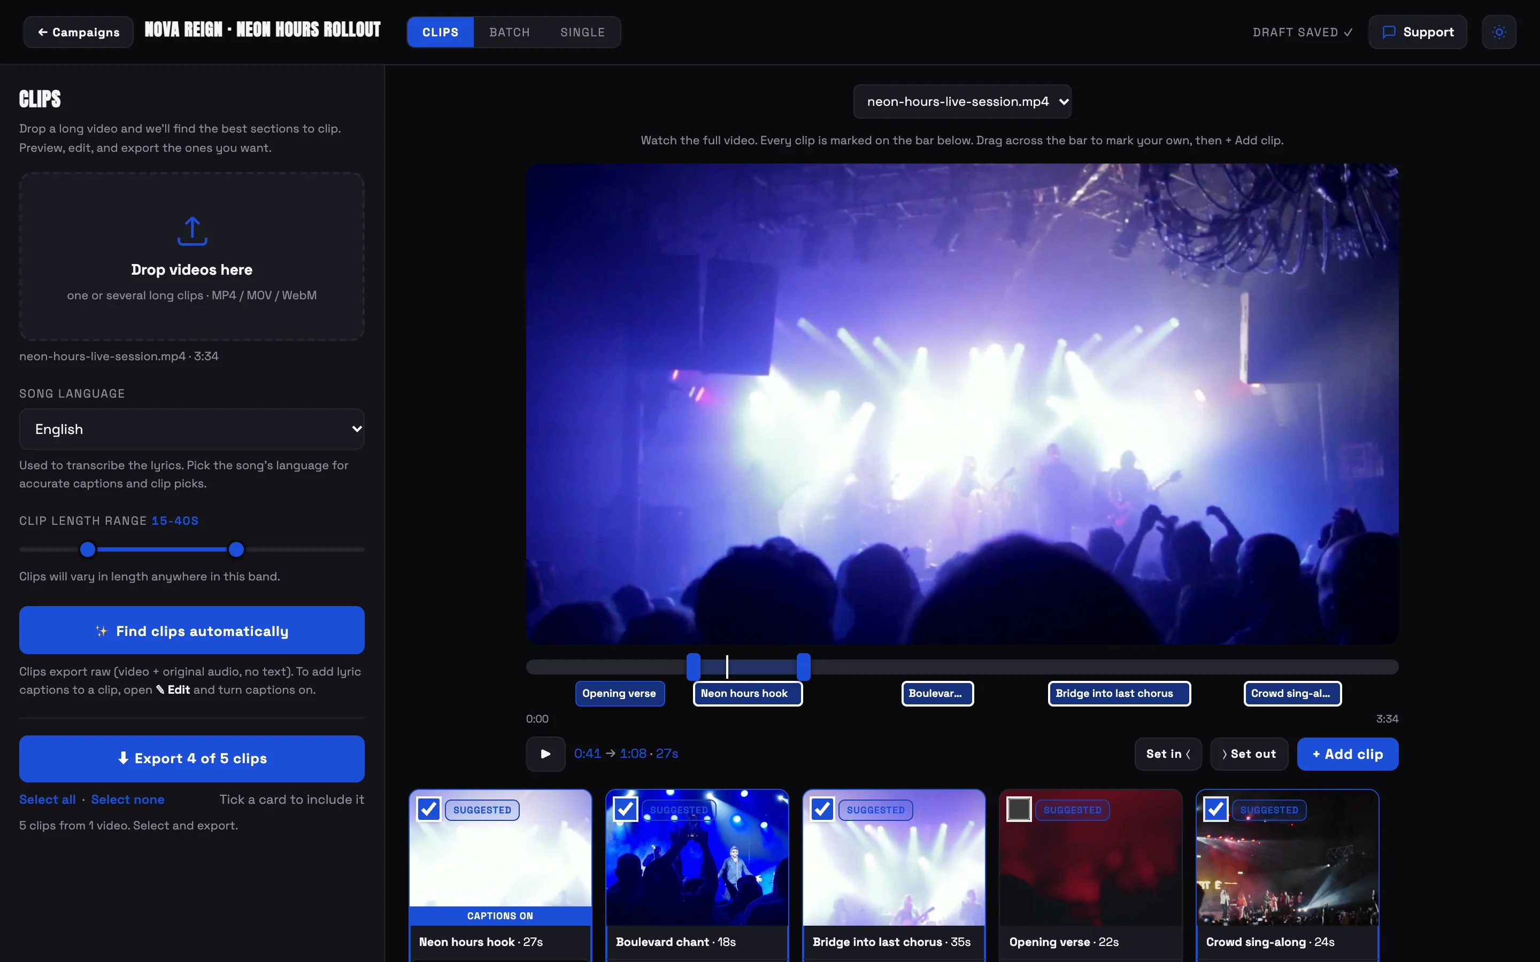
Task: Click the Select all link
Action: (x=48, y=800)
